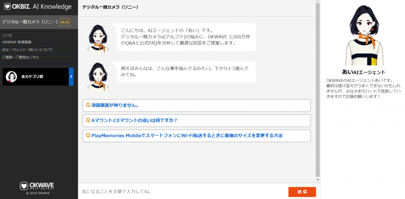Focus the 気になることを文章で入力してね message field
The image size is (405, 199).
183,192
